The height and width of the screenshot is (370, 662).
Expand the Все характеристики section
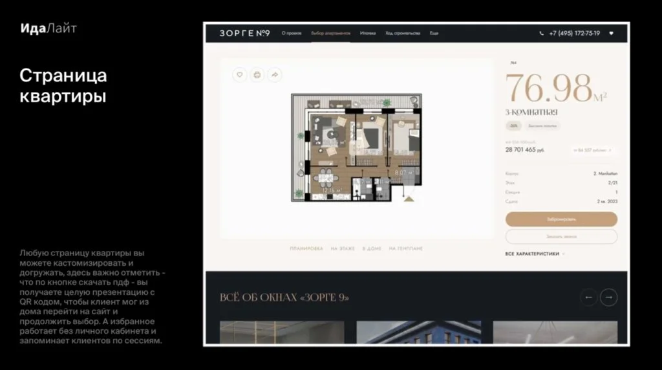click(x=535, y=254)
